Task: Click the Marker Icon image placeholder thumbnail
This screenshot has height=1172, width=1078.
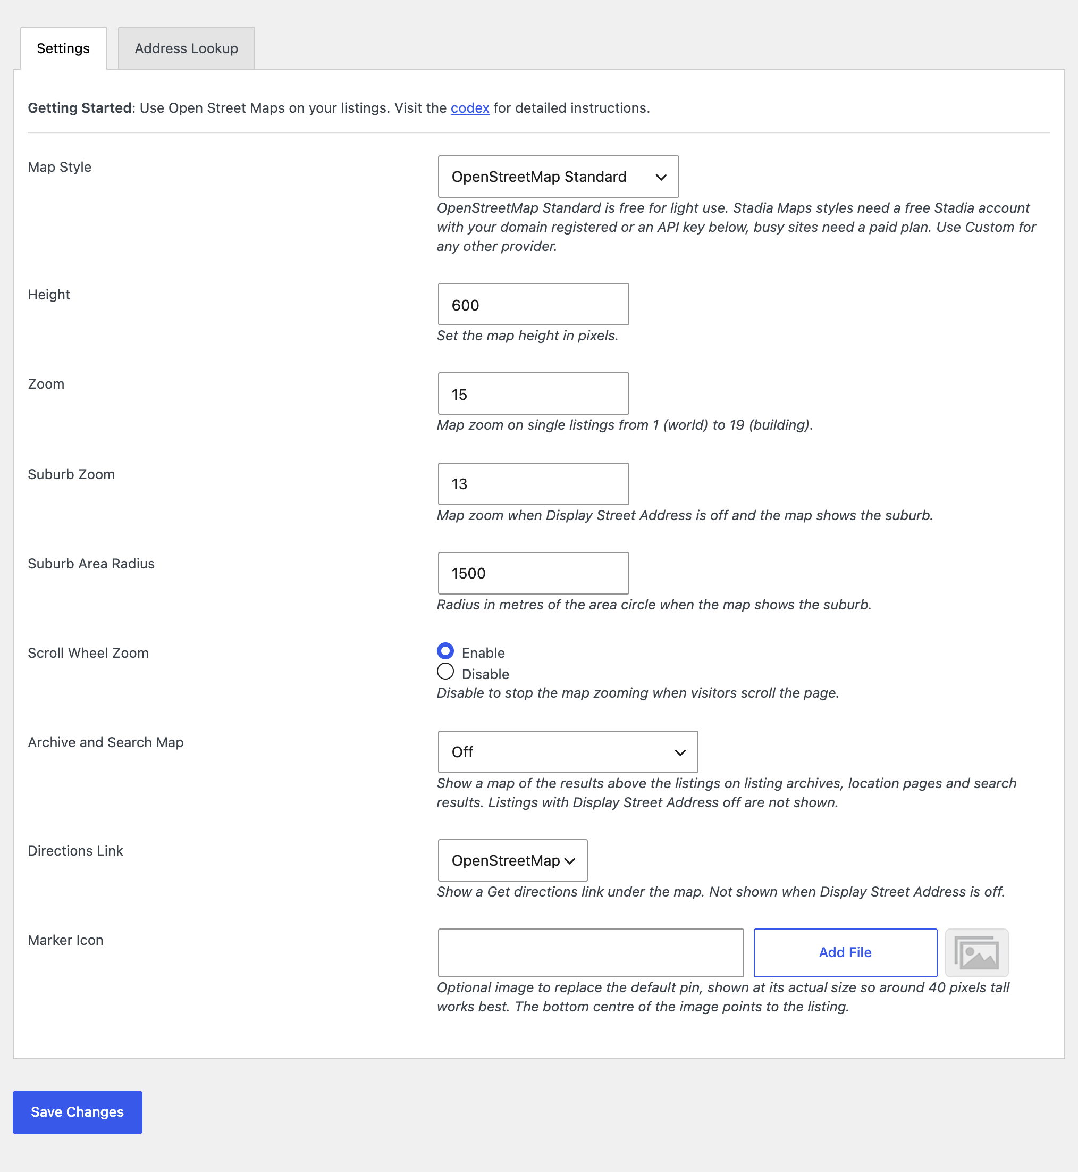Action: coord(976,952)
